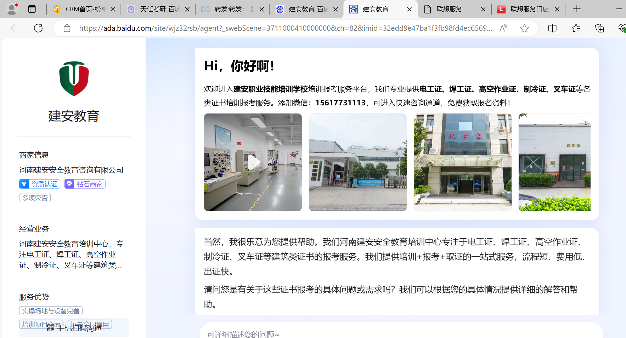This screenshot has width=626, height=338.
Task: Close the 转发:转发 tab
Action: (262, 10)
